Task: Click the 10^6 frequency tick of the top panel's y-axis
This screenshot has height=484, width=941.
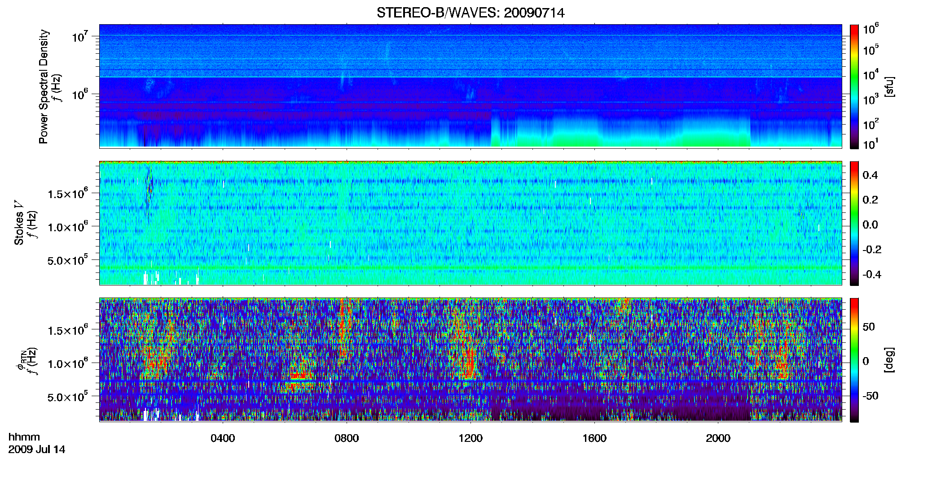Action: click(x=81, y=95)
